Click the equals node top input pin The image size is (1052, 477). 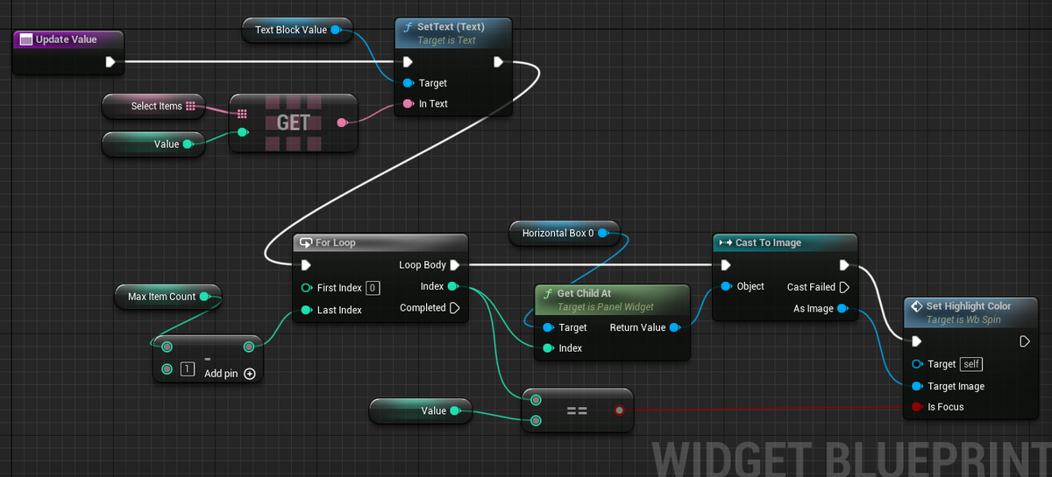point(536,400)
